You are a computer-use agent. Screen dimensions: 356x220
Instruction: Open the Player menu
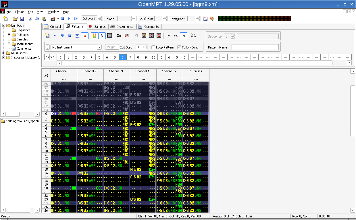tap(20, 12)
